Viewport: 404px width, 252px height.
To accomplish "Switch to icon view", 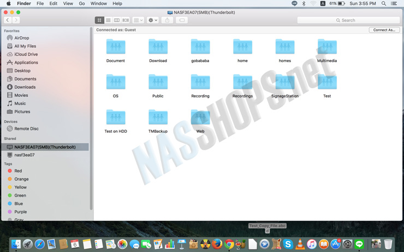I will (x=99, y=20).
